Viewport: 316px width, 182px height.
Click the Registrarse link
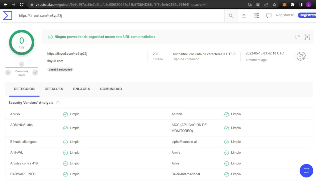(x=285, y=15)
